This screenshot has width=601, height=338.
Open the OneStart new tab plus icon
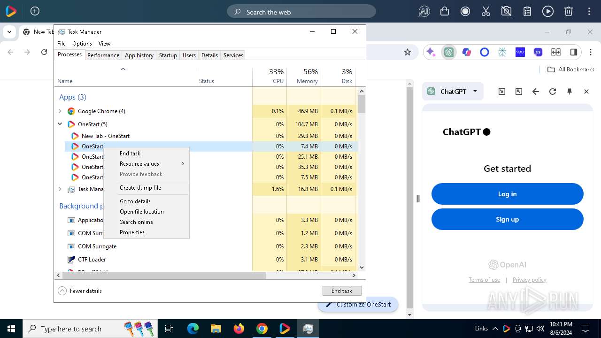(x=35, y=11)
